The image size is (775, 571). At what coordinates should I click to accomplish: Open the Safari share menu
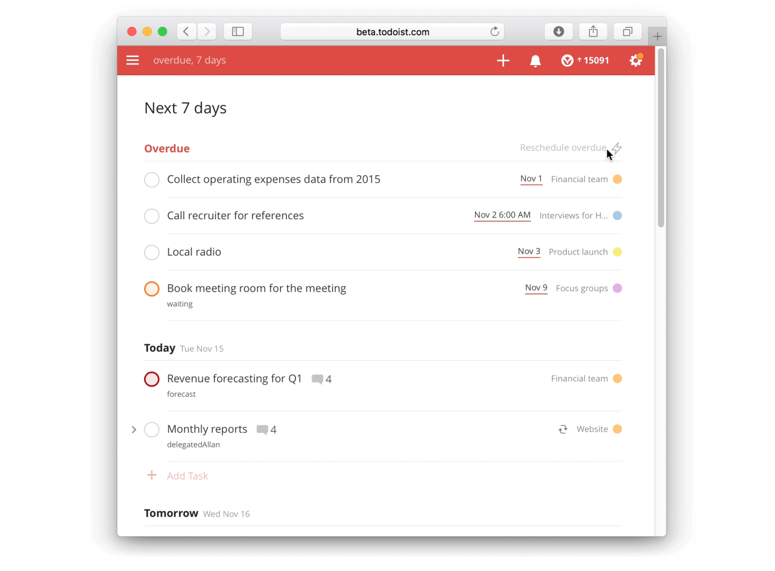click(593, 31)
